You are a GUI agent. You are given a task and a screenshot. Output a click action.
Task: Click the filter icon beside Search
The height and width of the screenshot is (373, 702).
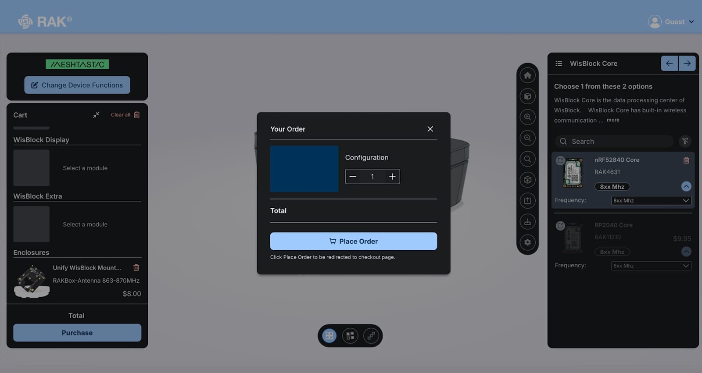pyautogui.click(x=685, y=141)
